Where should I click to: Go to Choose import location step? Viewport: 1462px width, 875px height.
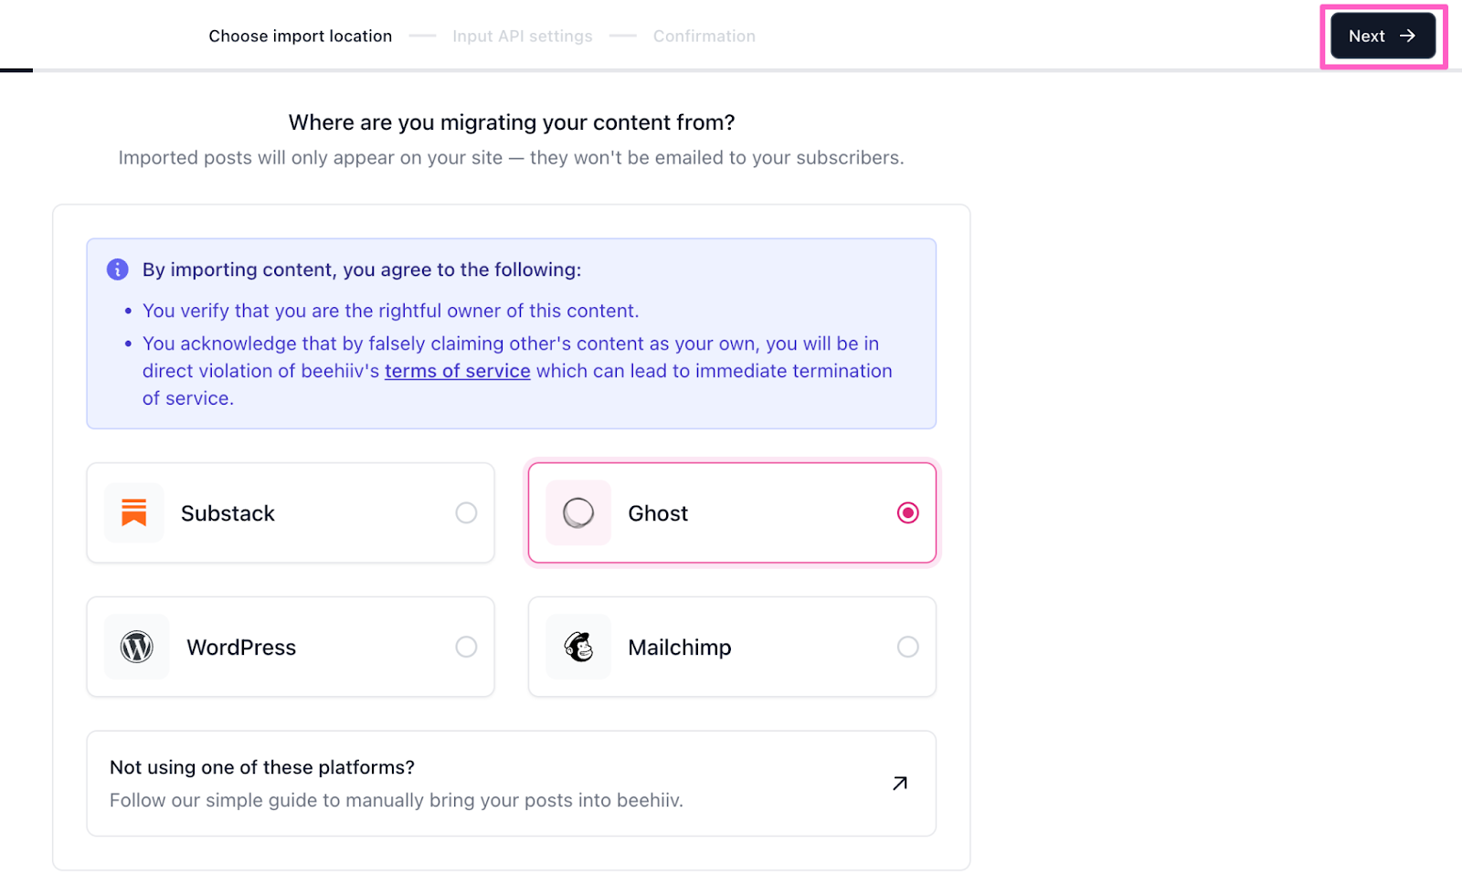point(300,37)
